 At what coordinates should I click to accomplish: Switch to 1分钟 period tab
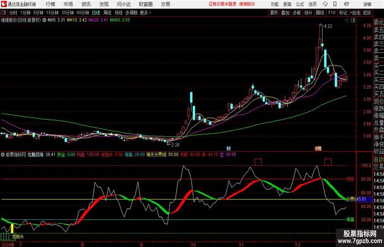pos(25,13)
